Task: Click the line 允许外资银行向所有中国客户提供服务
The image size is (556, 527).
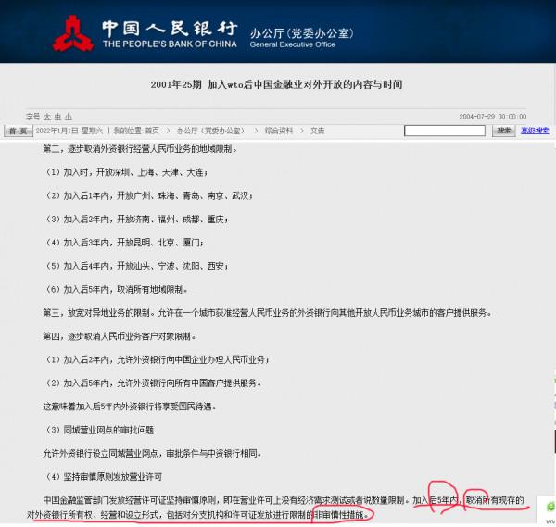Action: 153,383
